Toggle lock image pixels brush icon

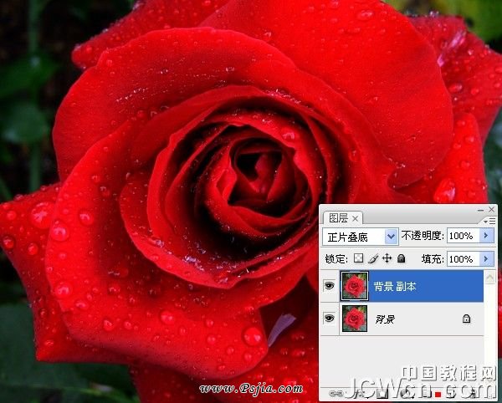(373, 258)
